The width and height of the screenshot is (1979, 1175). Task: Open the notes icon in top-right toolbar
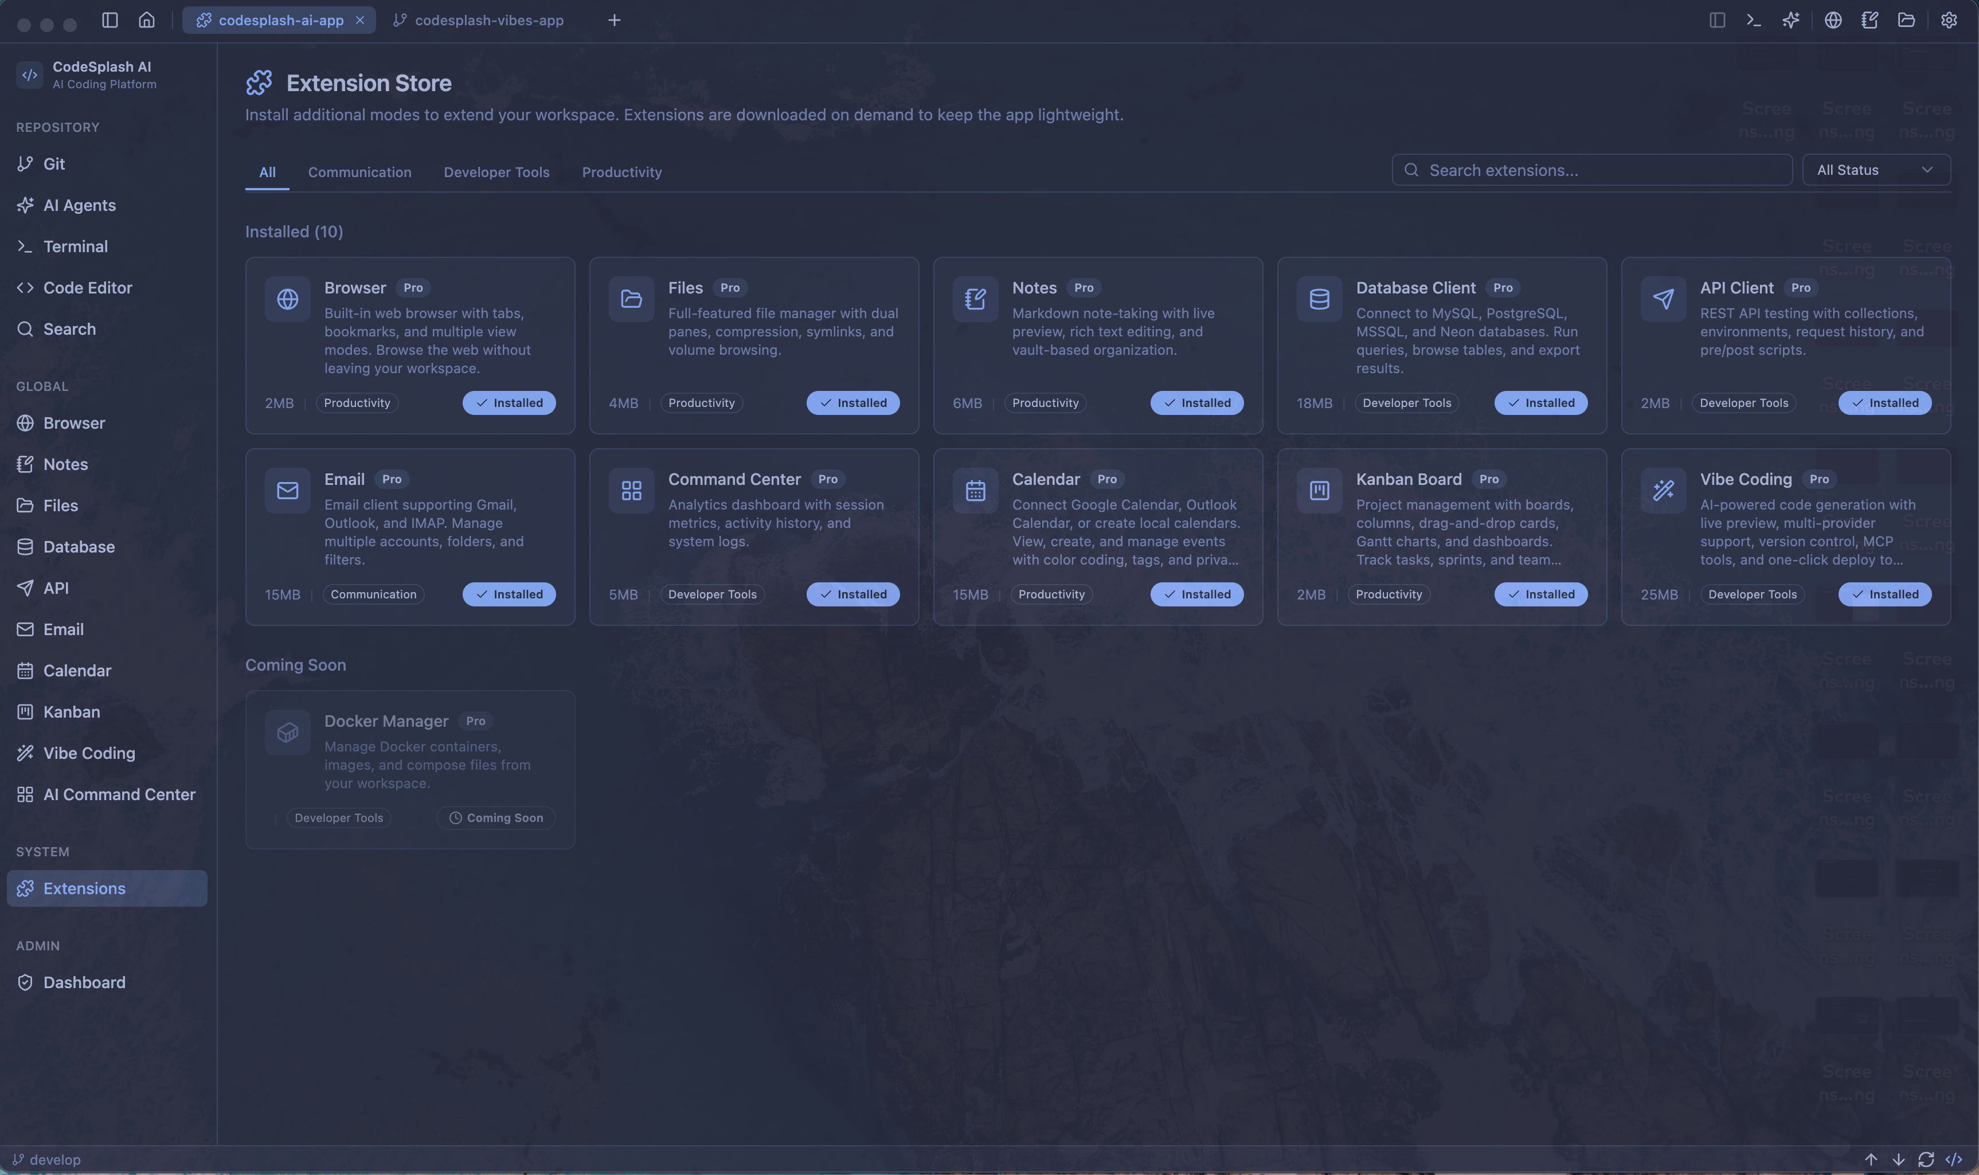(1870, 20)
